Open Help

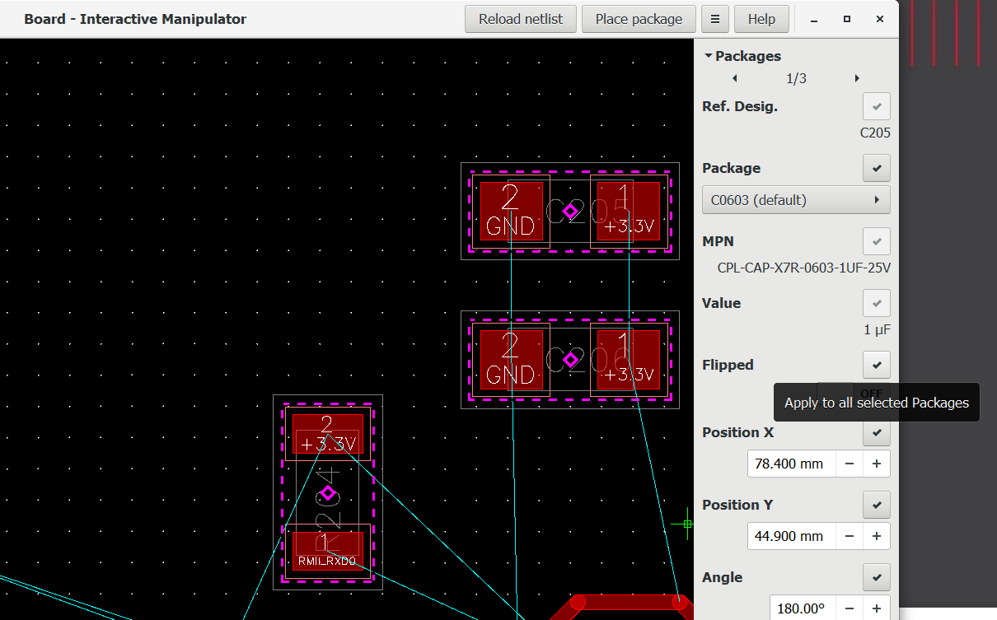[x=761, y=19]
